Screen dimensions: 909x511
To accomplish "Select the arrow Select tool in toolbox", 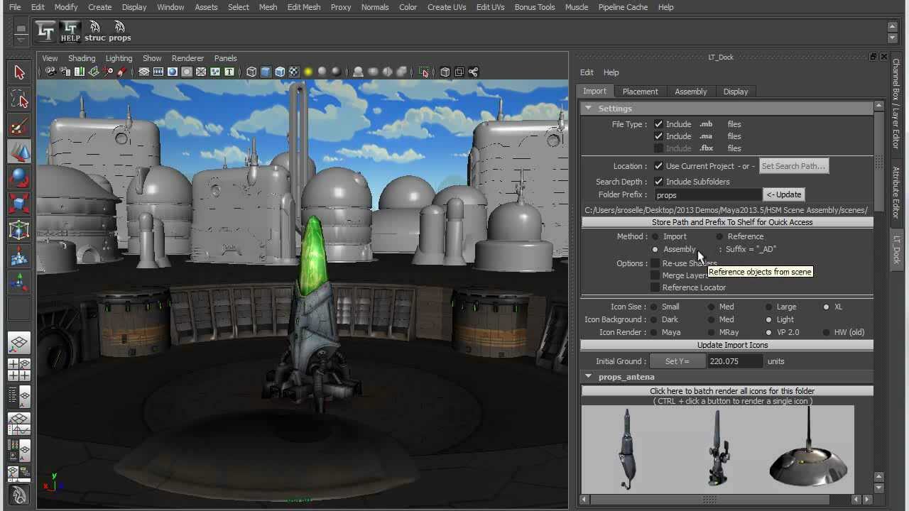I will tap(19, 72).
